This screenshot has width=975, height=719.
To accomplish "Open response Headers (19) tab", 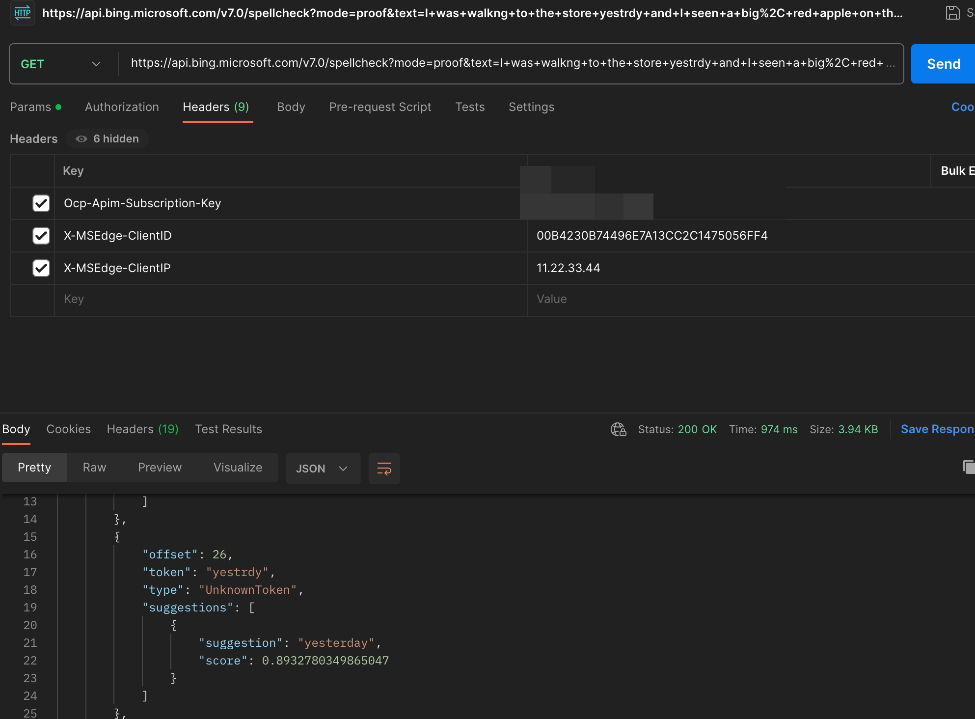I will 143,429.
